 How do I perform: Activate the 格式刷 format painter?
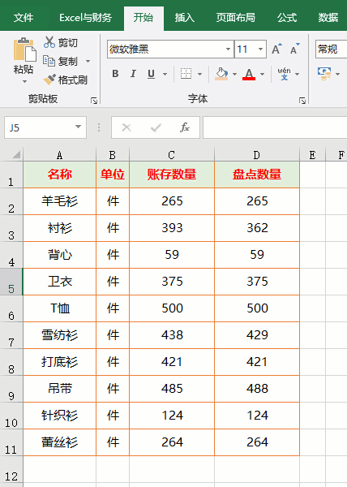coord(49,80)
